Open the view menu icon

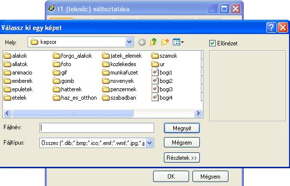pos(176,42)
